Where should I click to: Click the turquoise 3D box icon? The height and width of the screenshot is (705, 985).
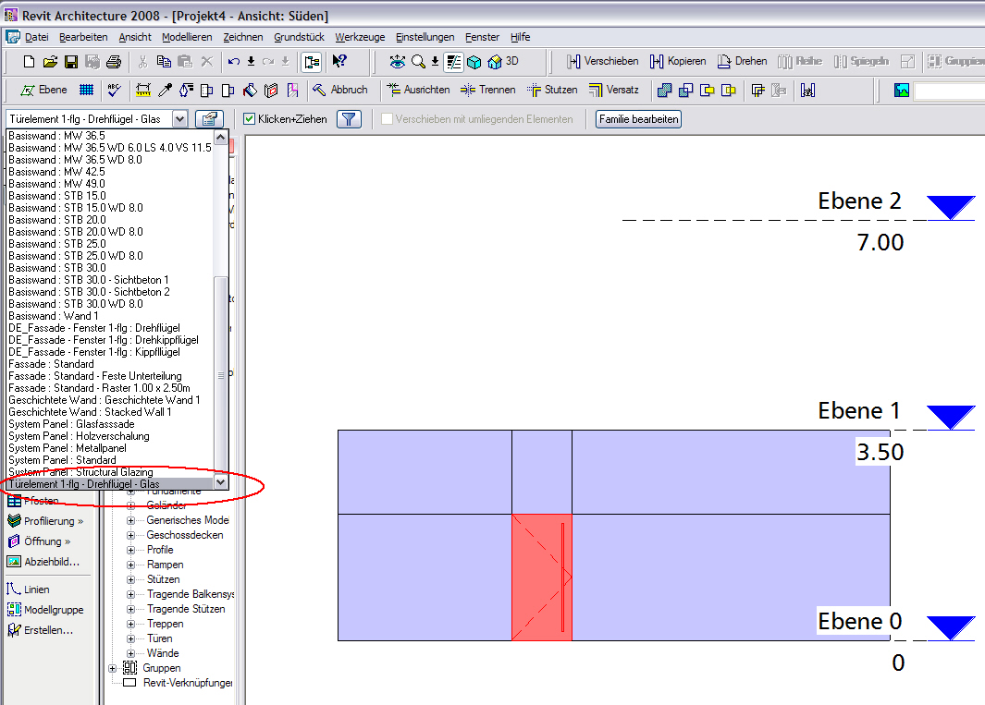tap(474, 62)
